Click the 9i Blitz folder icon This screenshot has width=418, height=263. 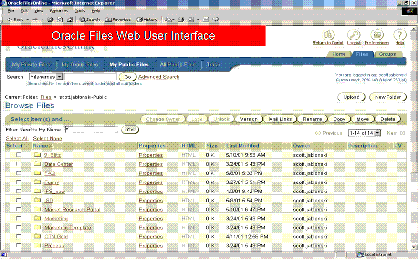pos(38,155)
